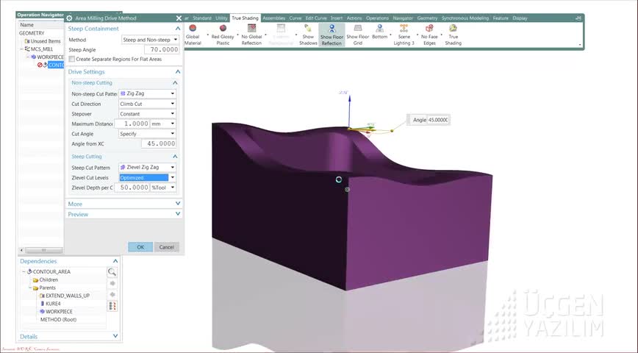This screenshot has width=638, height=353.
Task: Close the Area Milling Drive Method dialog
Action: (179, 18)
